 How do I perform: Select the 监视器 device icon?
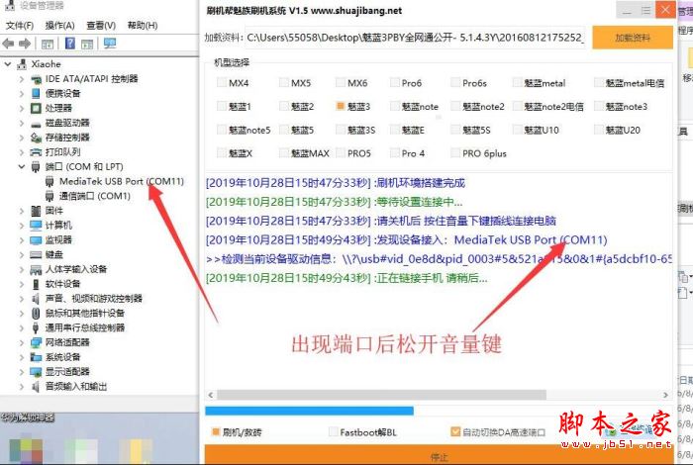[x=37, y=240]
